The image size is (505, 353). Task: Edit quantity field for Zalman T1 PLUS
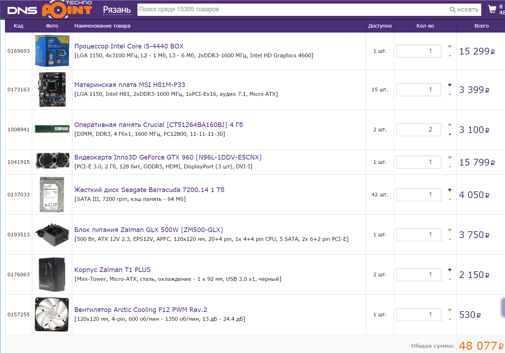tap(419, 274)
